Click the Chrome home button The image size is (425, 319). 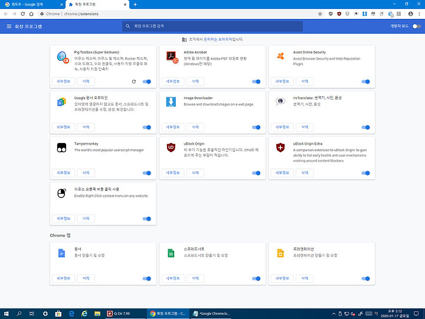pyautogui.click(x=31, y=14)
